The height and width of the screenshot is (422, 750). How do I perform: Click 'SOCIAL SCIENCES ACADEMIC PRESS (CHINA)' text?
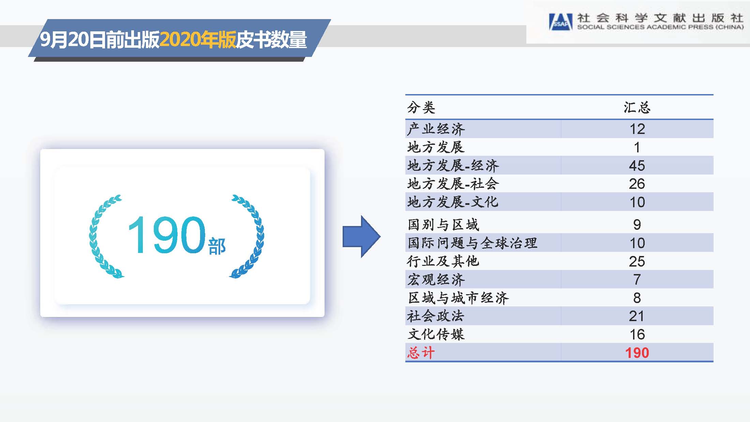[660, 27]
